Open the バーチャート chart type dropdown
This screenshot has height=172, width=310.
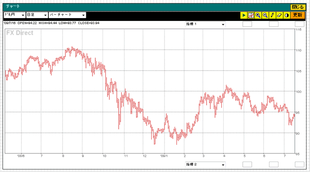(x=67, y=15)
